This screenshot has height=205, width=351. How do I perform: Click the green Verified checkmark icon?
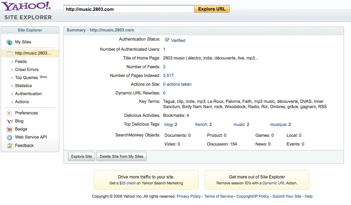coord(167,40)
